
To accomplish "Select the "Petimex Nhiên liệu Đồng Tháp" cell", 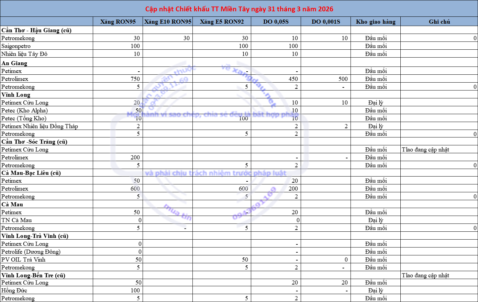I will pyautogui.click(x=40, y=126).
